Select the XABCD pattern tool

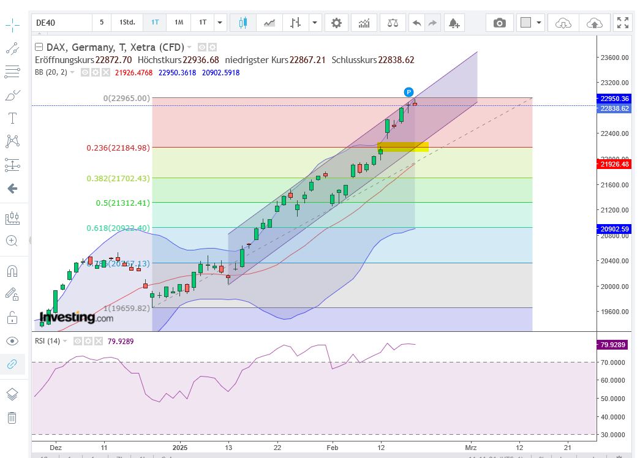click(12, 141)
